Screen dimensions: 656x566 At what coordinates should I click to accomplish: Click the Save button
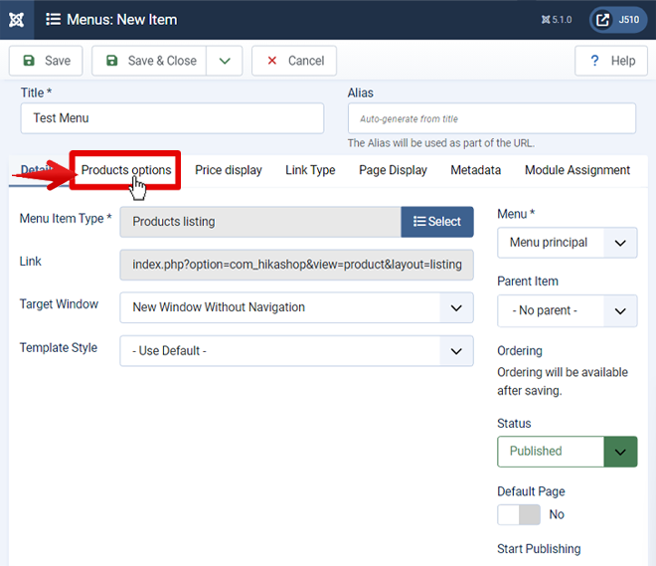tap(46, 61)
